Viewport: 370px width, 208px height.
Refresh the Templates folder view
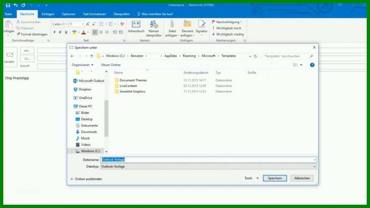point(256,56)
